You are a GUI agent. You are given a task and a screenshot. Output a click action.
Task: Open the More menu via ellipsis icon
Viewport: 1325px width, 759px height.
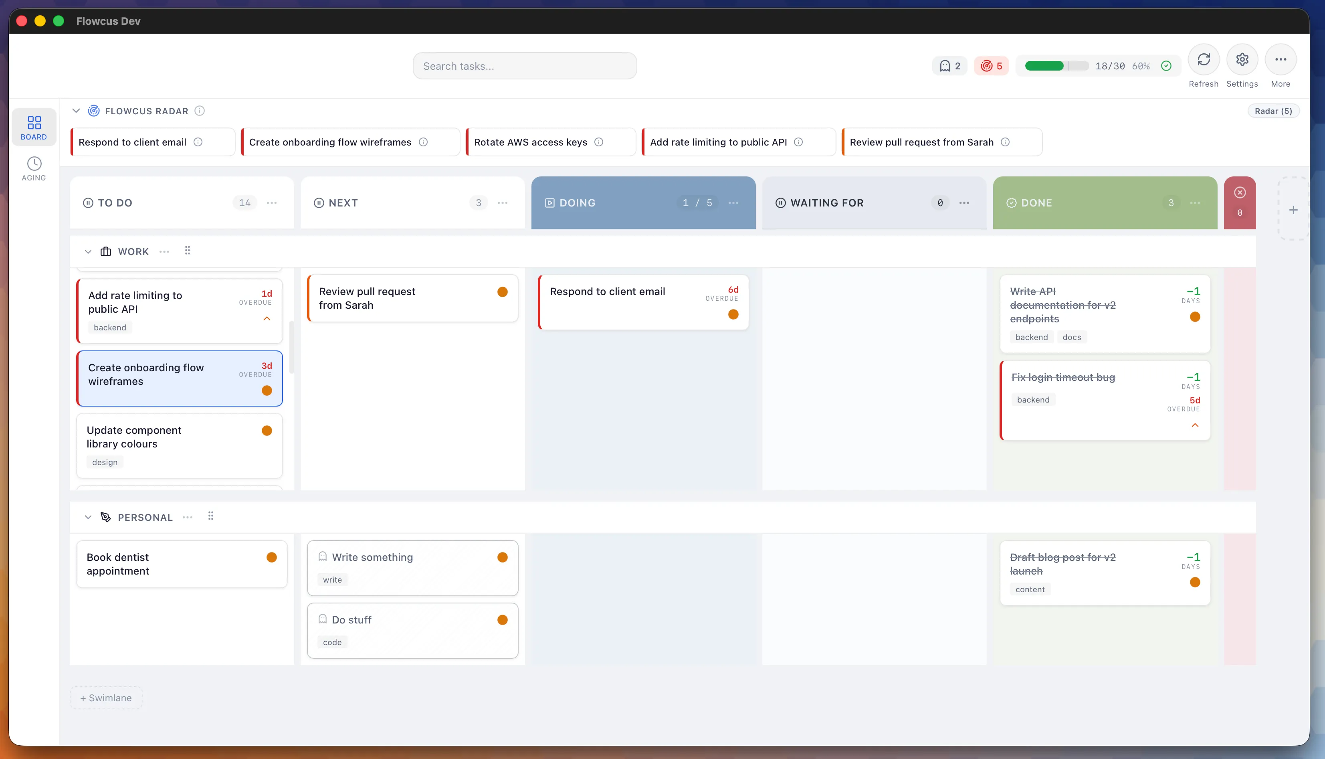pyautogui.click(x=1281, y=59)
